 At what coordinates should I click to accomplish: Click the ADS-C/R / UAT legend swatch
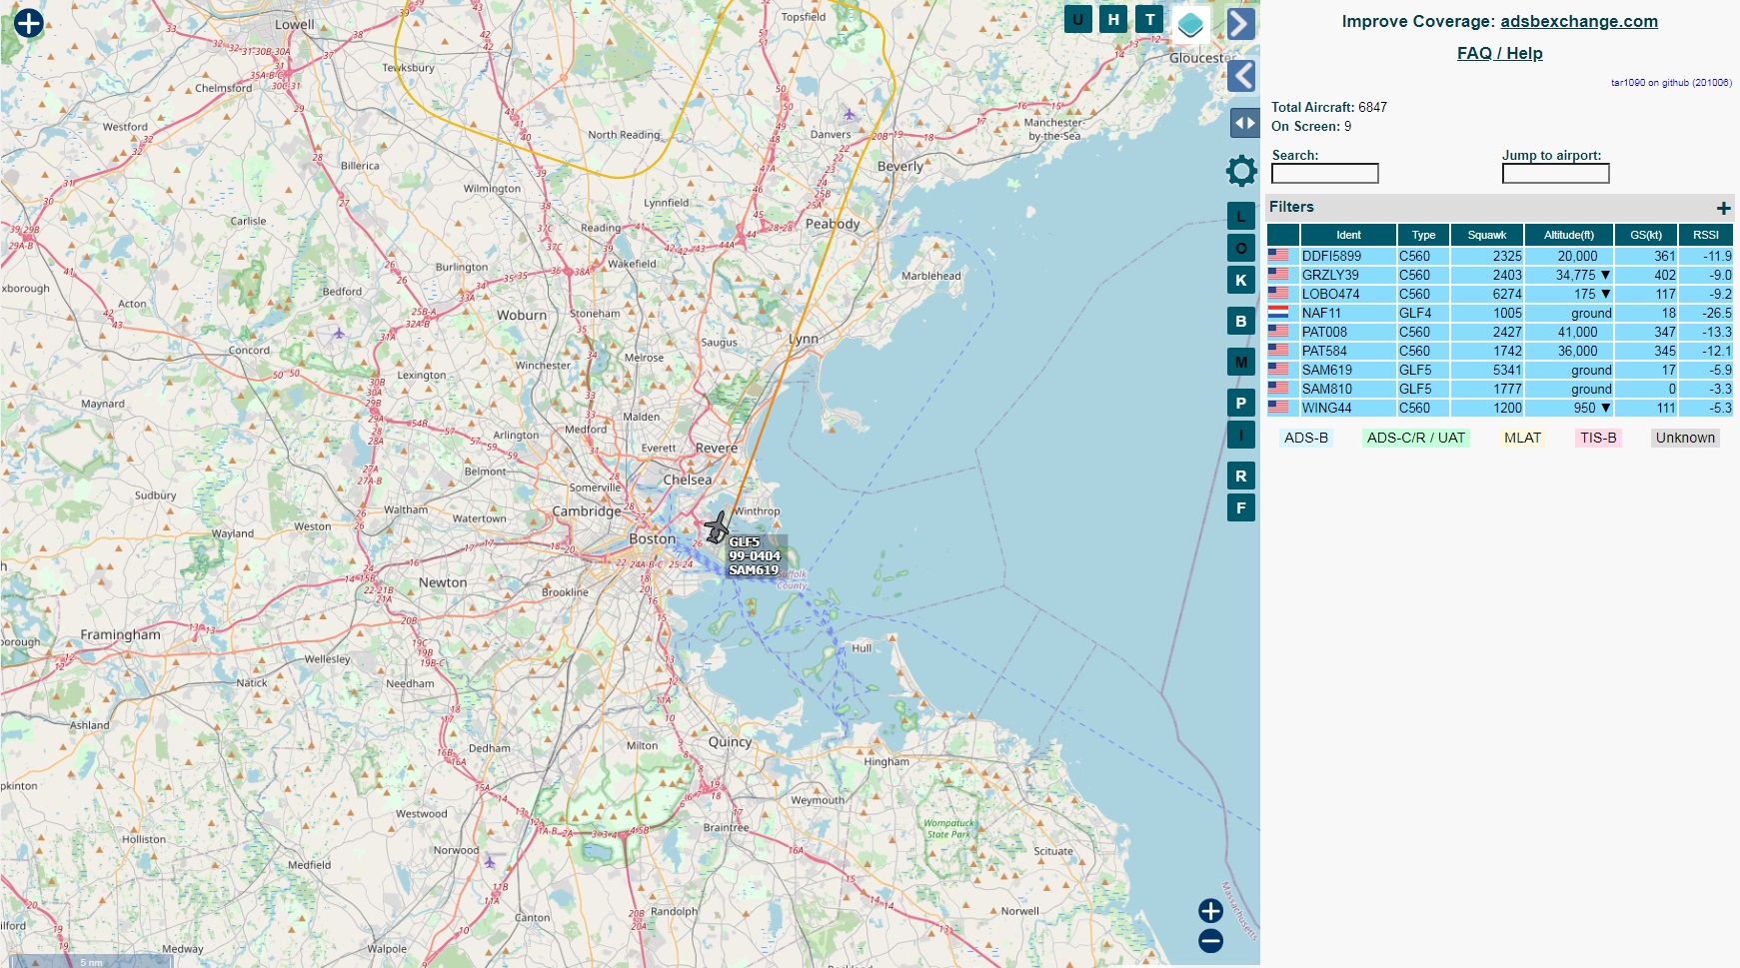click(1416, 438)
